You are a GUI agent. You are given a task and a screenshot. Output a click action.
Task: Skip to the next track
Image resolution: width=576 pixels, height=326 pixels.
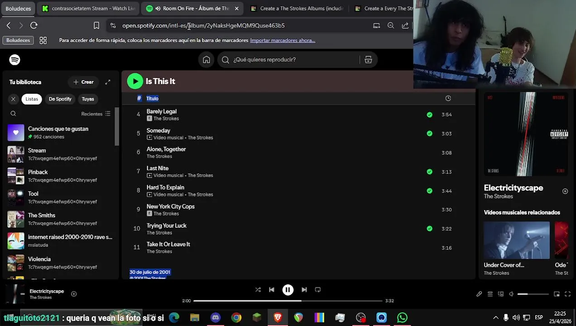pos(304,290)
